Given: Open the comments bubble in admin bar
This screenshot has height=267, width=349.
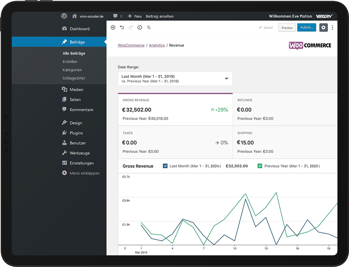Looking at the screenshot, I should [x=115, y=16].
